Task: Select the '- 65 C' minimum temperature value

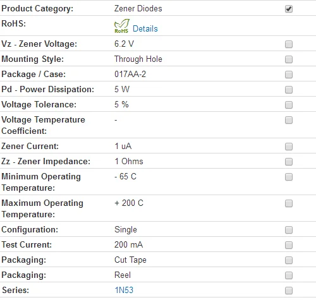Action: coord(126,176)
